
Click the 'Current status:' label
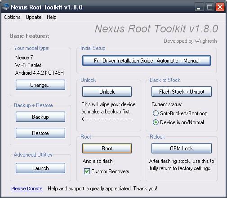[167, 104]
